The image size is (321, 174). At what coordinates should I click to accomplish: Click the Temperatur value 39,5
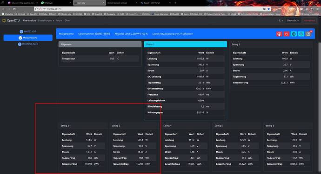coord(112,58)
